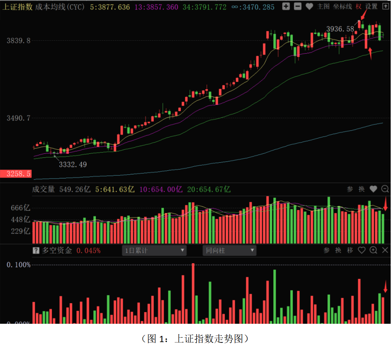
Task: Click the minus zoom-out icon in main chart toolbar
Action: [x=298, y=6]
